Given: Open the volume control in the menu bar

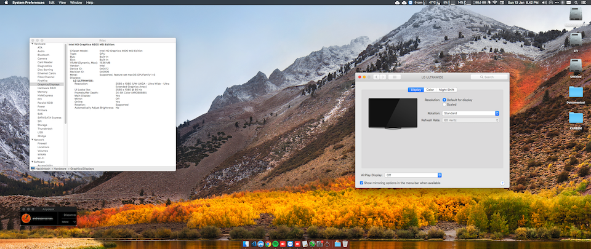Looking at the screenshot, I should (544, 2).
